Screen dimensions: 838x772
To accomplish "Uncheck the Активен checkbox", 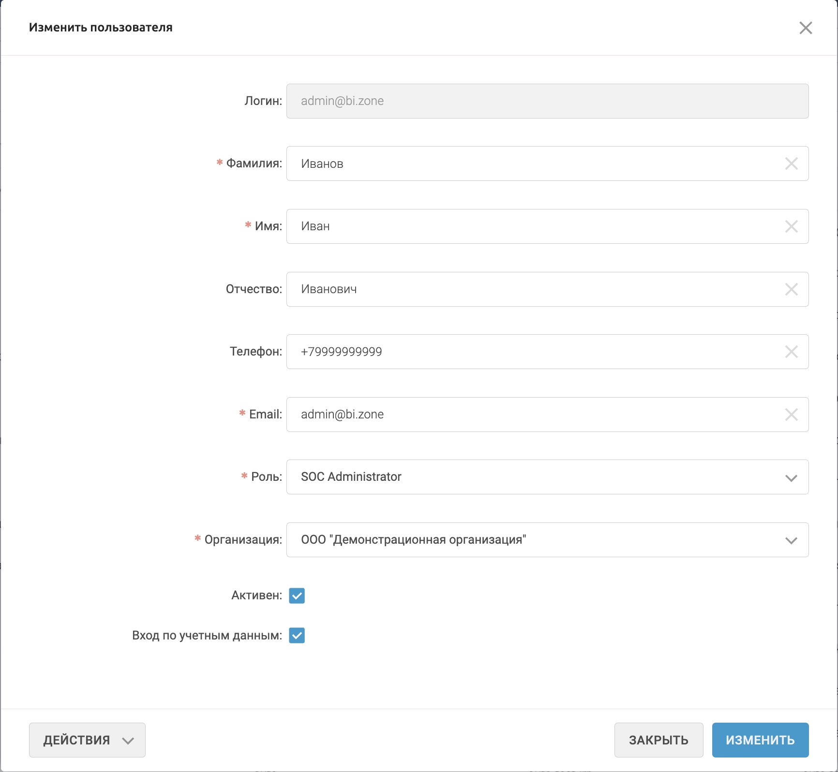I will point(297,595).
